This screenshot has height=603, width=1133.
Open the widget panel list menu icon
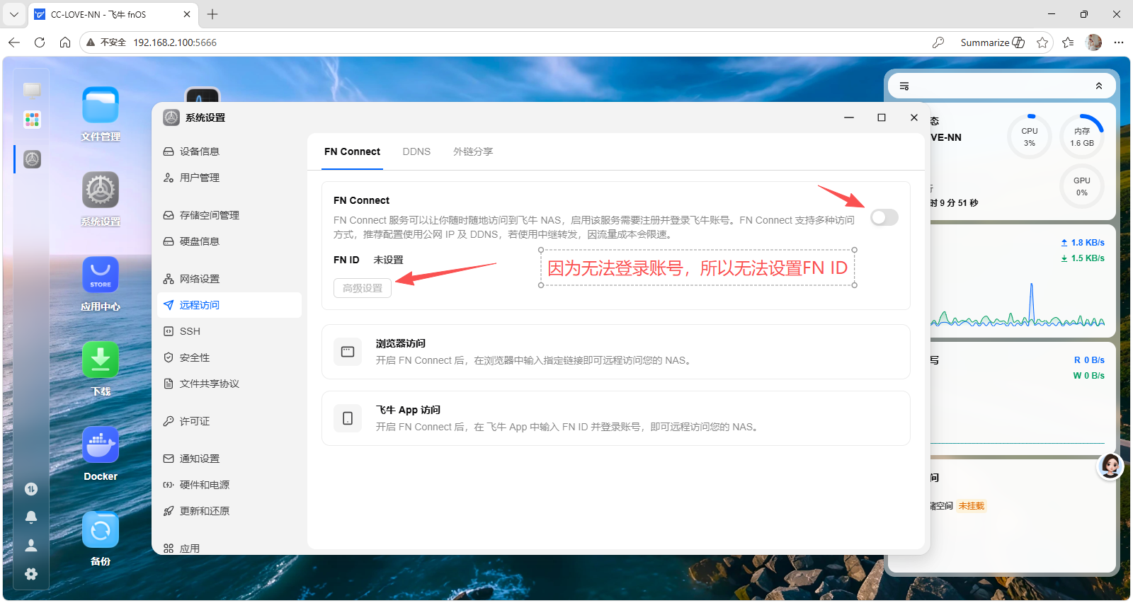[x=904, y=86]
